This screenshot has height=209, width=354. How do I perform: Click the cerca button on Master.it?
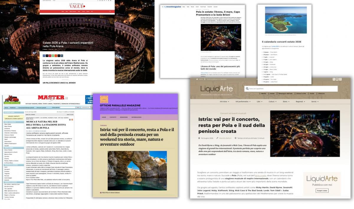[78, 108]
